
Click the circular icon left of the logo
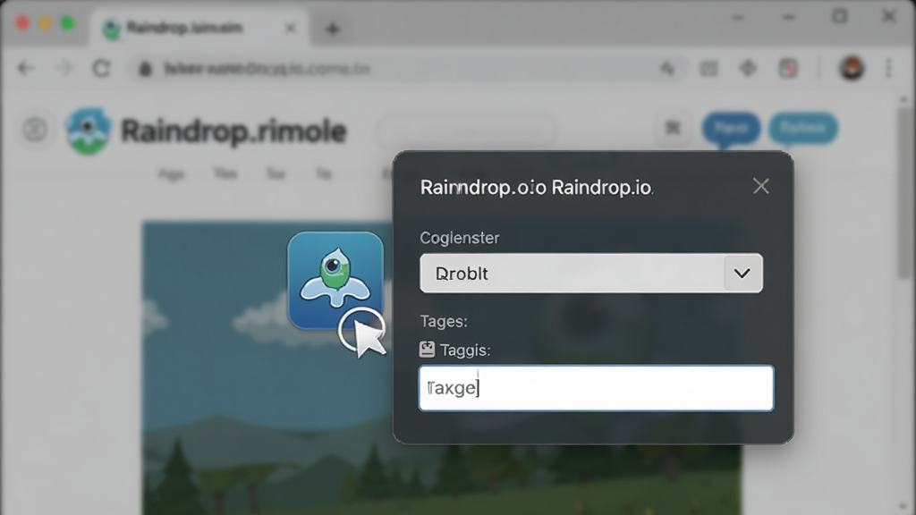coord(35,129)
